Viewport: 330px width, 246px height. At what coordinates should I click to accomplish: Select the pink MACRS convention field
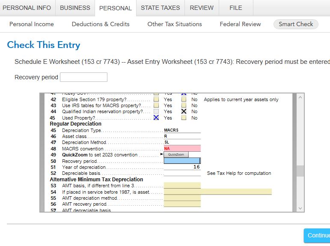181,148
